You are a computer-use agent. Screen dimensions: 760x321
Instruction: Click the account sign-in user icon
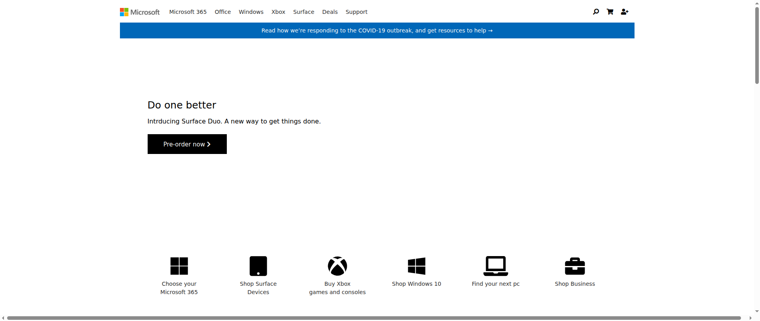[x=625, y=12]
